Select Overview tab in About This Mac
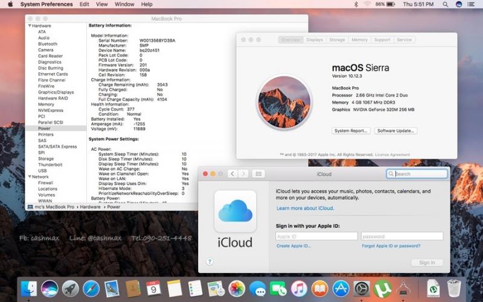Viewport: 483px width, 302px height. tap(290, 40)
